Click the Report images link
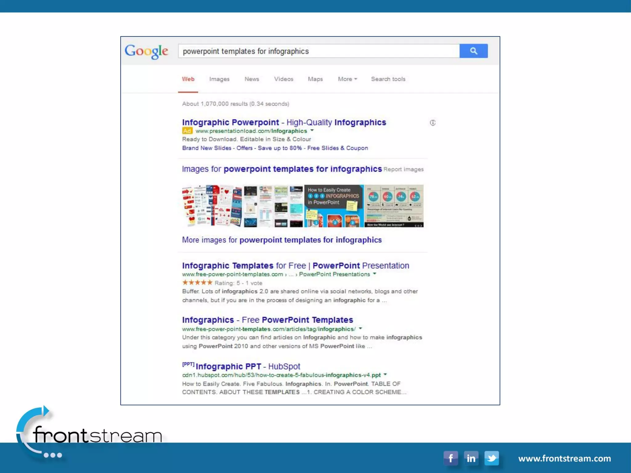Viewport: 631px width, 473px height. coord(403,169)
